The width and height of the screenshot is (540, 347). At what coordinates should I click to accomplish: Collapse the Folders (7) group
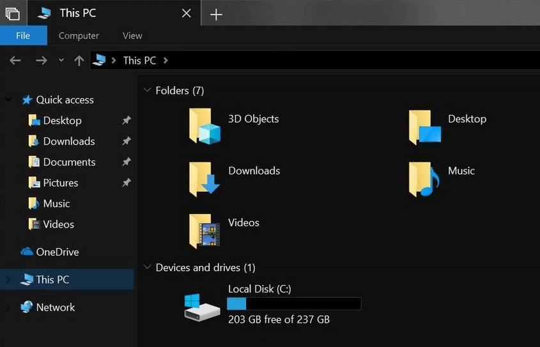(x=148, y=90)
